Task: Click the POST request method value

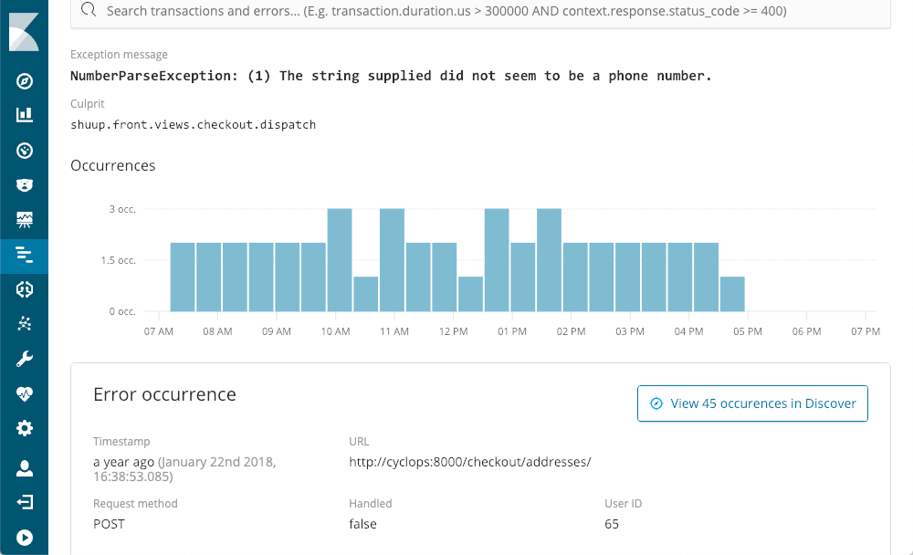Action: coord(109,524)
